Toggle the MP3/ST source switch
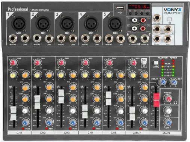Screen dimensions: 190x142 point(144,63)
